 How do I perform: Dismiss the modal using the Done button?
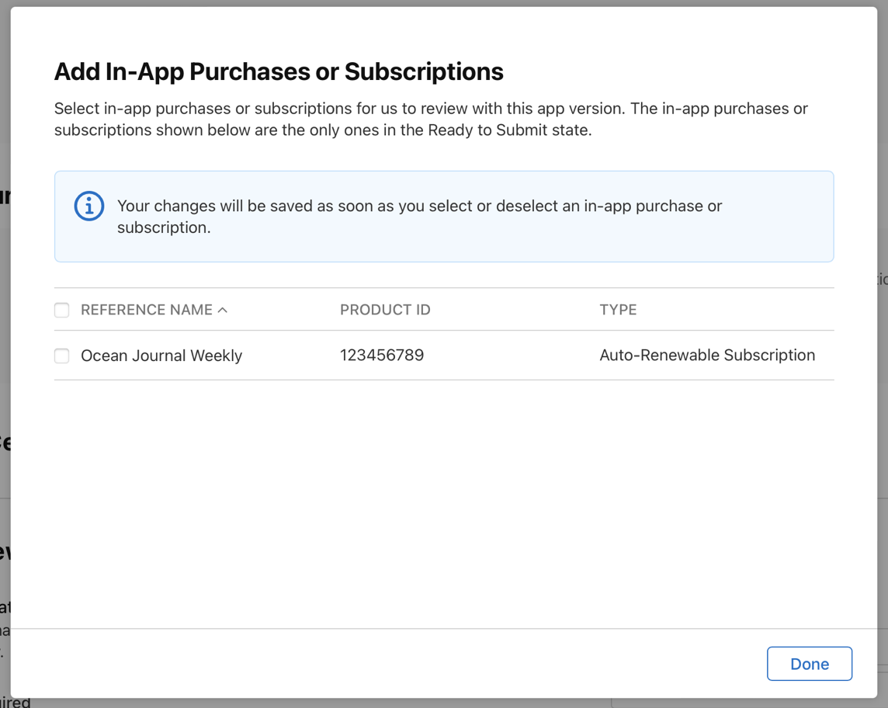pyautogui.click(x=809, y=663)
